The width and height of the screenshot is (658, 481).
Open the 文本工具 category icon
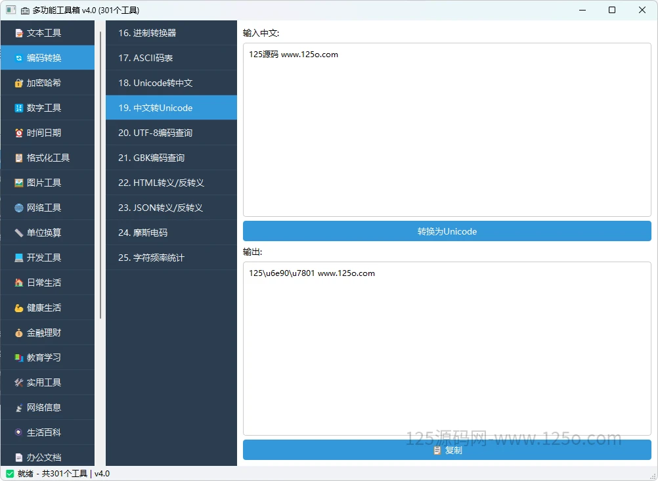tap(19, 33)
